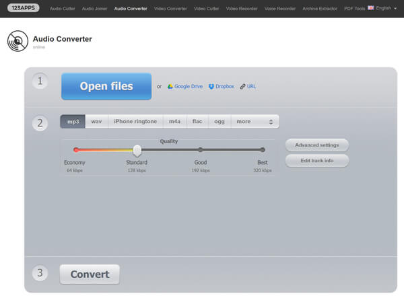Select the ogg format
Screen dimensions: 404x298
pyautogui.click(x=220, y=122)
